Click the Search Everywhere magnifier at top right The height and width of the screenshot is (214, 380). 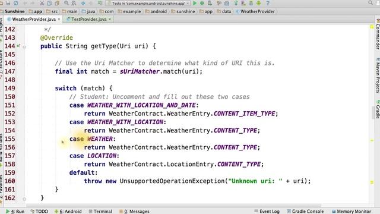point(370,2)
